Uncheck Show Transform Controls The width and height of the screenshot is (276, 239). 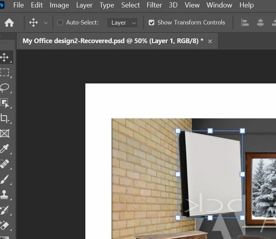(x=152, y=23)
